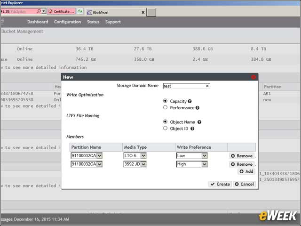Click Create to save storage domain
The height and width of the screenshot is (226, 301).
pos(220,184)
